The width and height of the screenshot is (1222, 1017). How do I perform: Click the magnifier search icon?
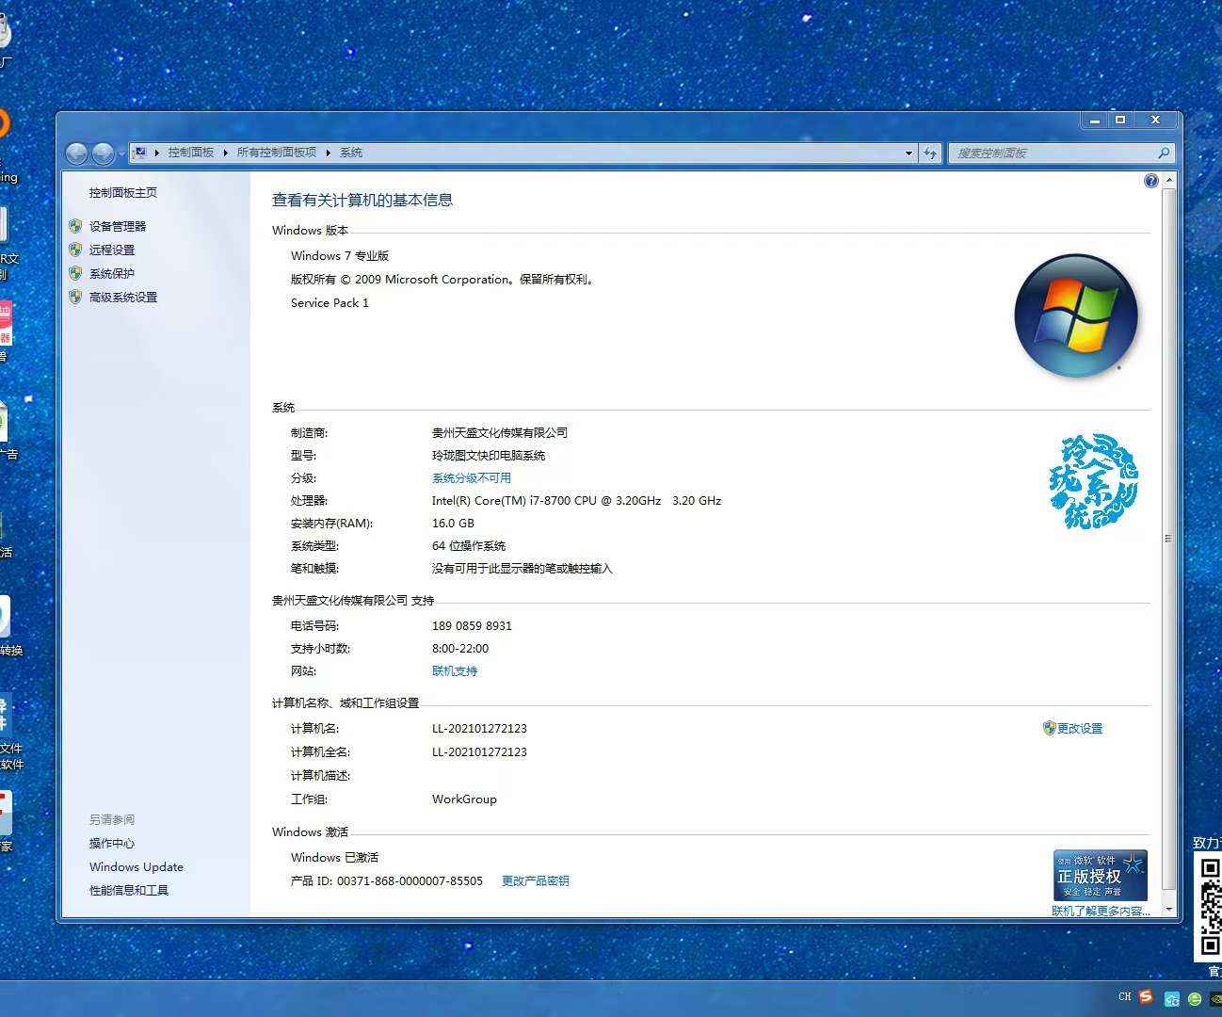(1164, 153)
